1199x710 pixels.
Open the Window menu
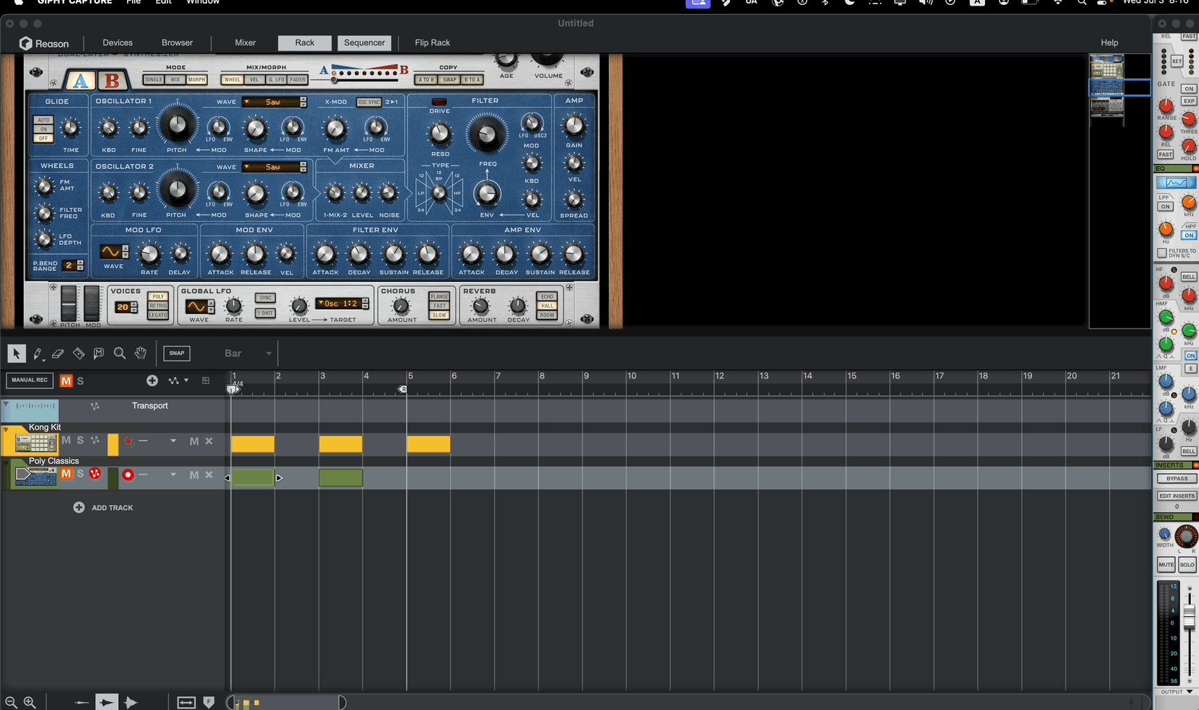tap(203, 3)
